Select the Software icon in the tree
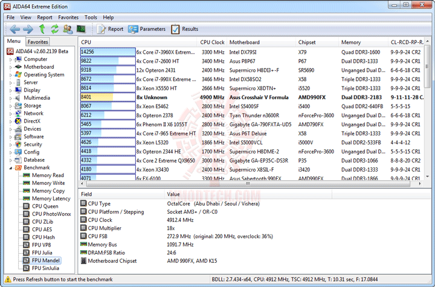Viewport: 435px width, 287px height. coord(18,137)
